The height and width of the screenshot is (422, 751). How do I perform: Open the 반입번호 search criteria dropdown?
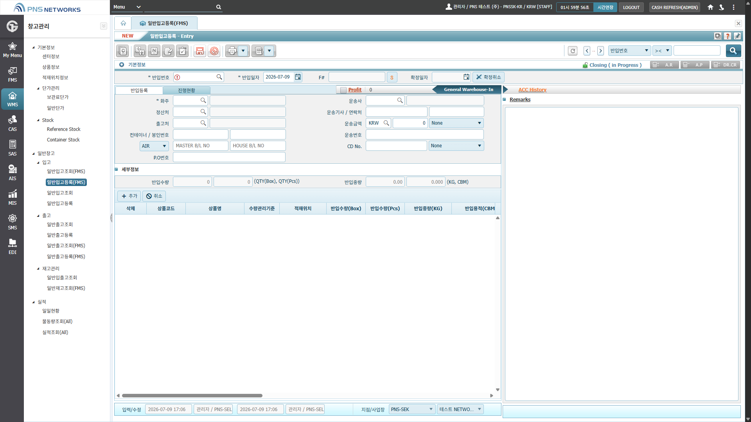630,50
